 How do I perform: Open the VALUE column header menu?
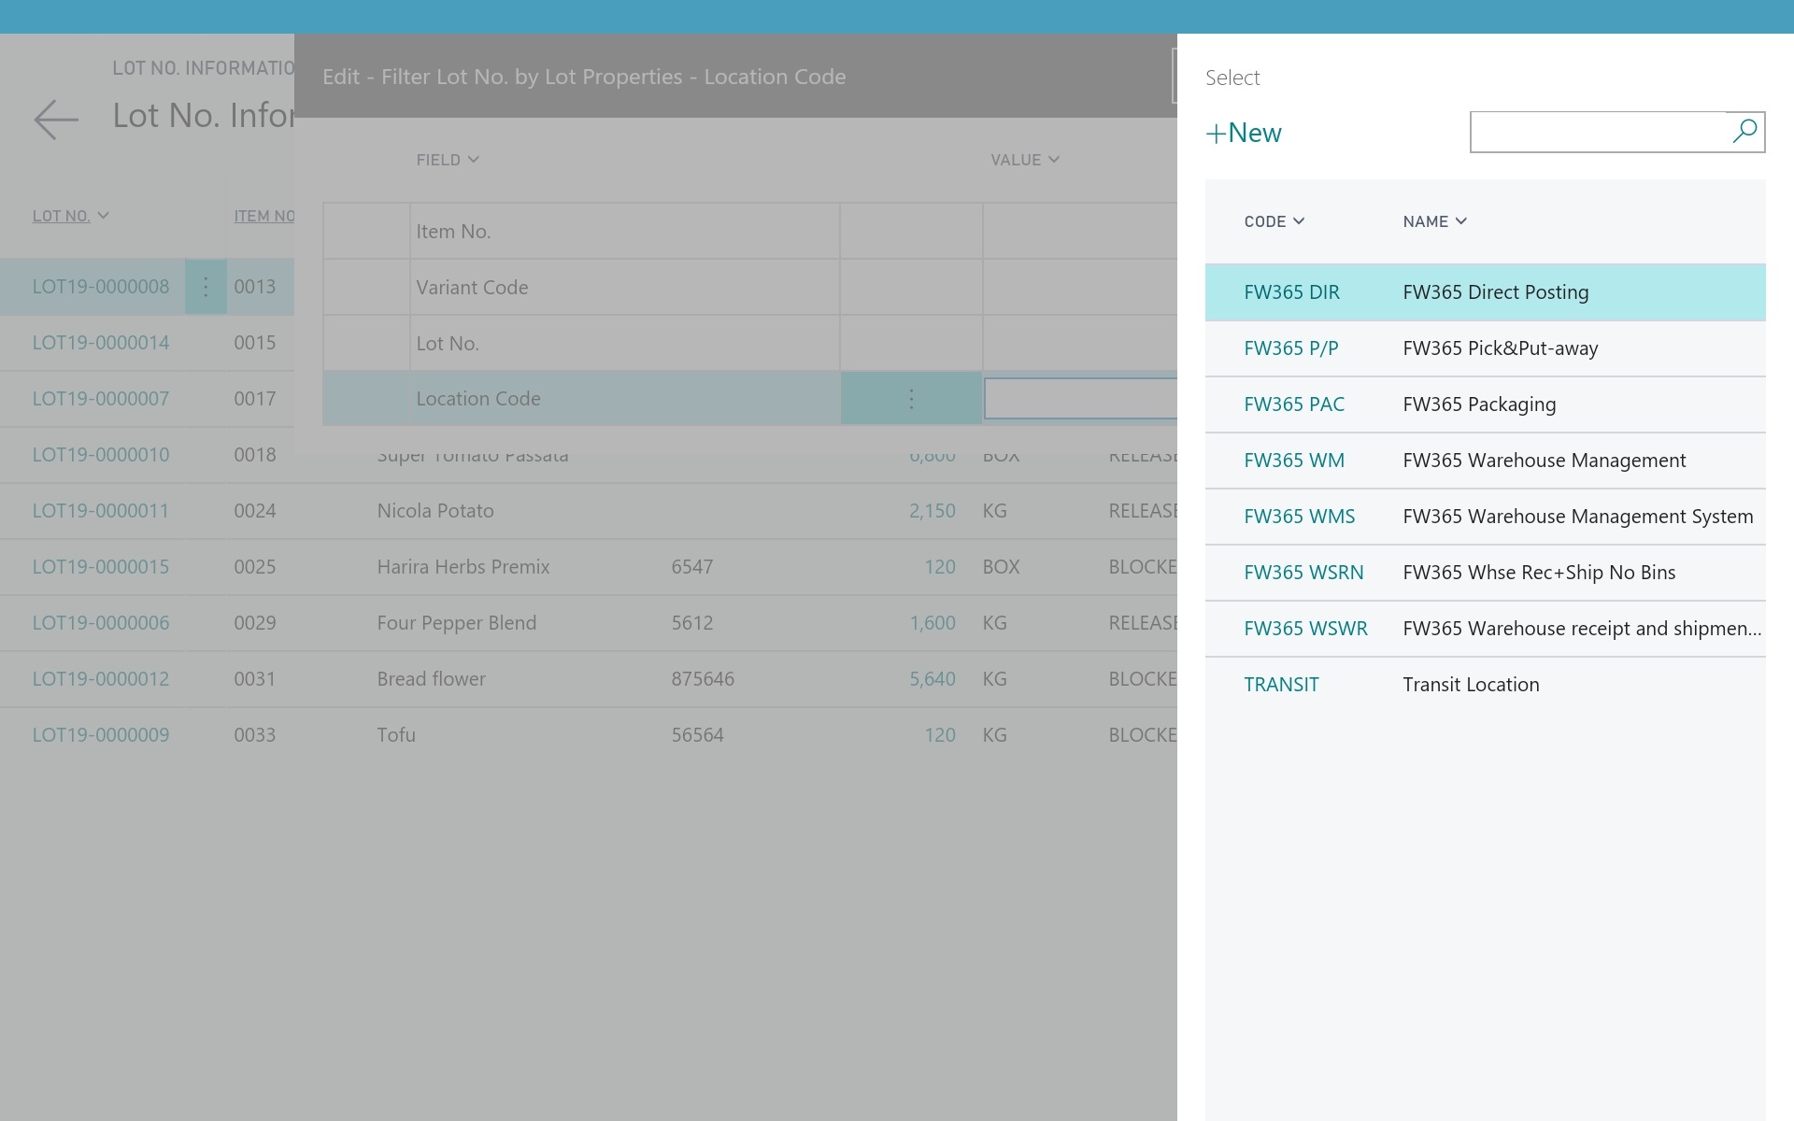[1024, 160]
